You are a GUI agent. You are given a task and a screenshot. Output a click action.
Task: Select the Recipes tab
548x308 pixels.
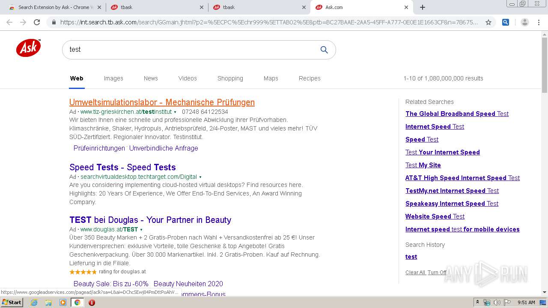tap(310, 78)
